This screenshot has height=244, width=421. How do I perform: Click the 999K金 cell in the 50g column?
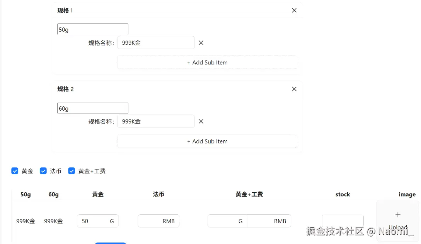click(x=26, y=221)
